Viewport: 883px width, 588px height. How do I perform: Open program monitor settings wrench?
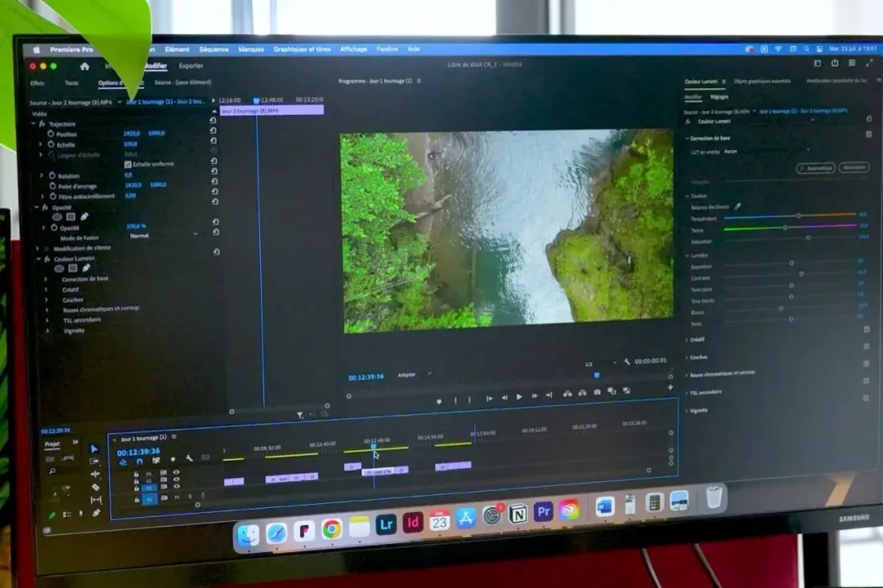(x=627, y=362)
